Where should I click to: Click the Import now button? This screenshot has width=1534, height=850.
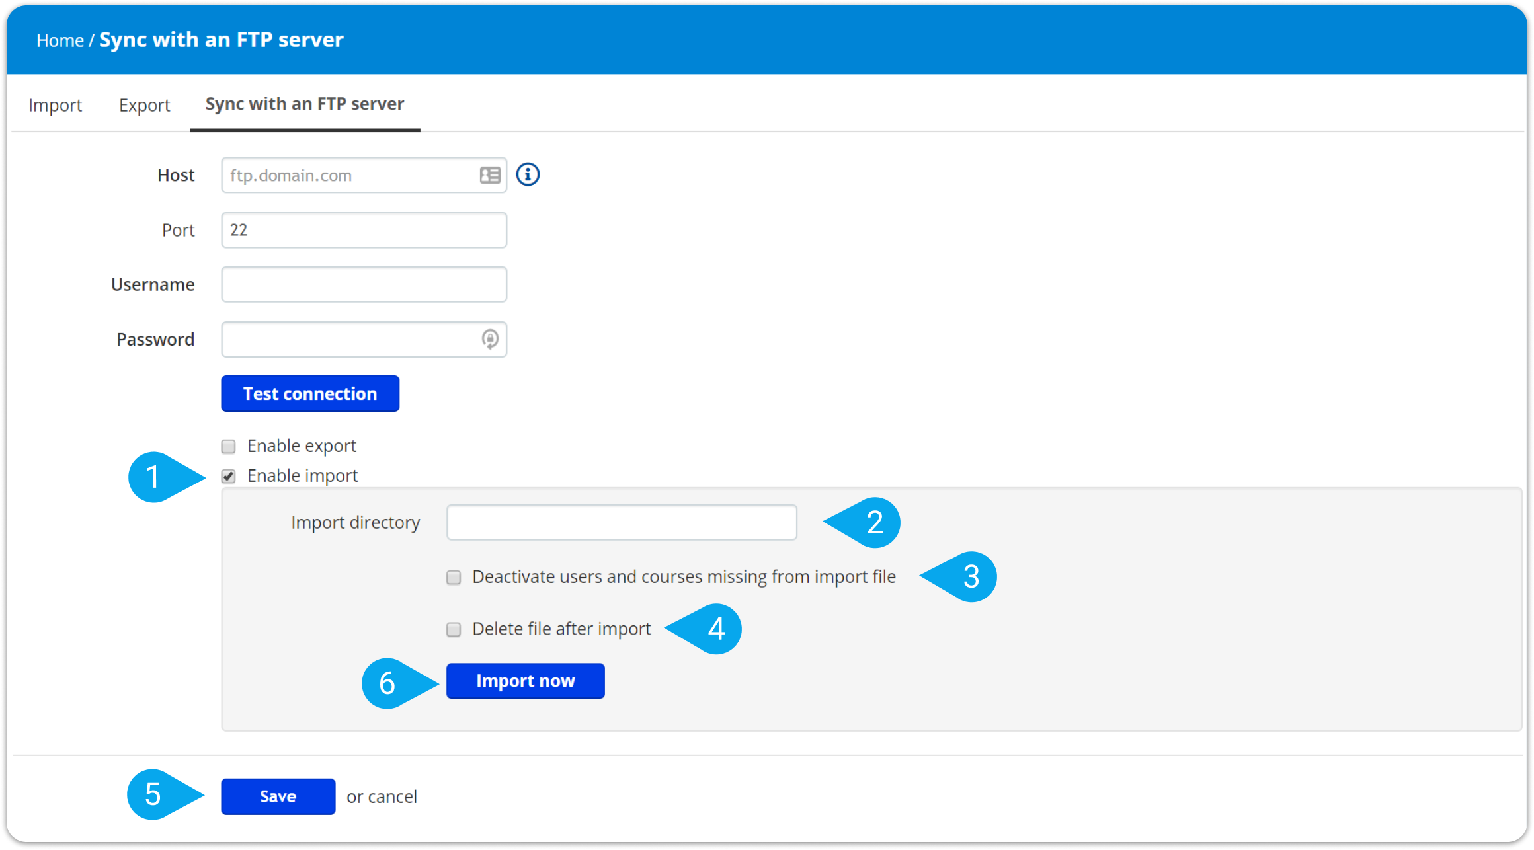525,681
